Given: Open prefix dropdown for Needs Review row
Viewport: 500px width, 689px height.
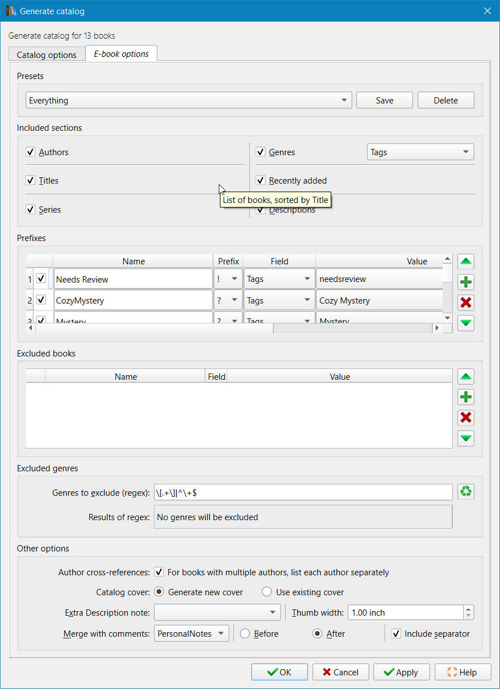Looking at the screenshot, I should (x=228, y=279).
